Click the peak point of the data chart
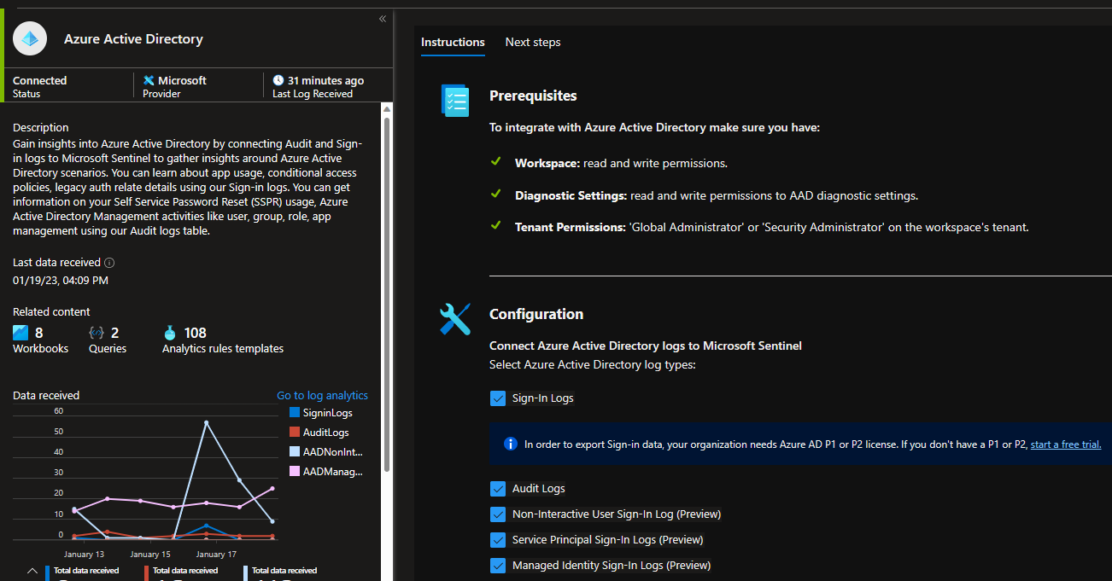Screen dimensions: 1112x581 tap(206, 422)
